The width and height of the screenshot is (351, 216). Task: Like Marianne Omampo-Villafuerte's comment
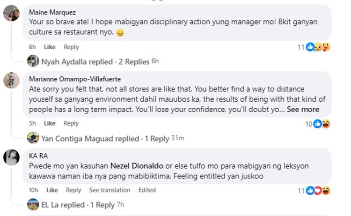(50, 123)
